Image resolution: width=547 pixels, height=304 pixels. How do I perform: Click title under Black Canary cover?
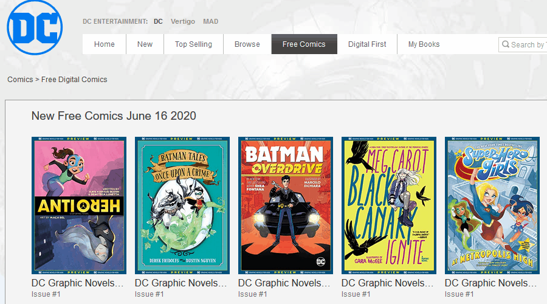388,283
